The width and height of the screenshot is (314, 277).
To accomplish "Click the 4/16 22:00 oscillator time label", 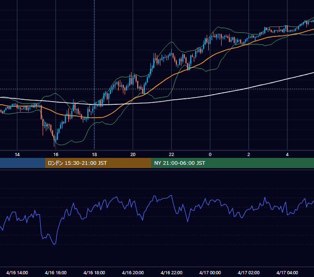I will 171,272.
